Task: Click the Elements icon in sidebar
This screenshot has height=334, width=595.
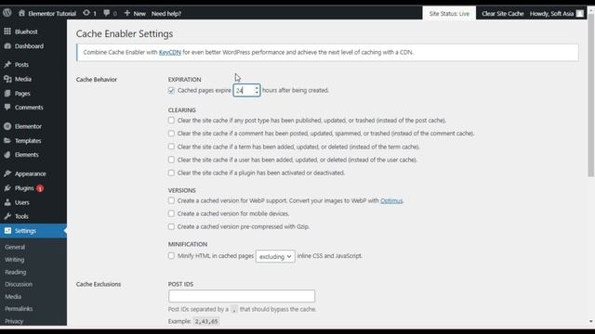Action: pos(7,155)
